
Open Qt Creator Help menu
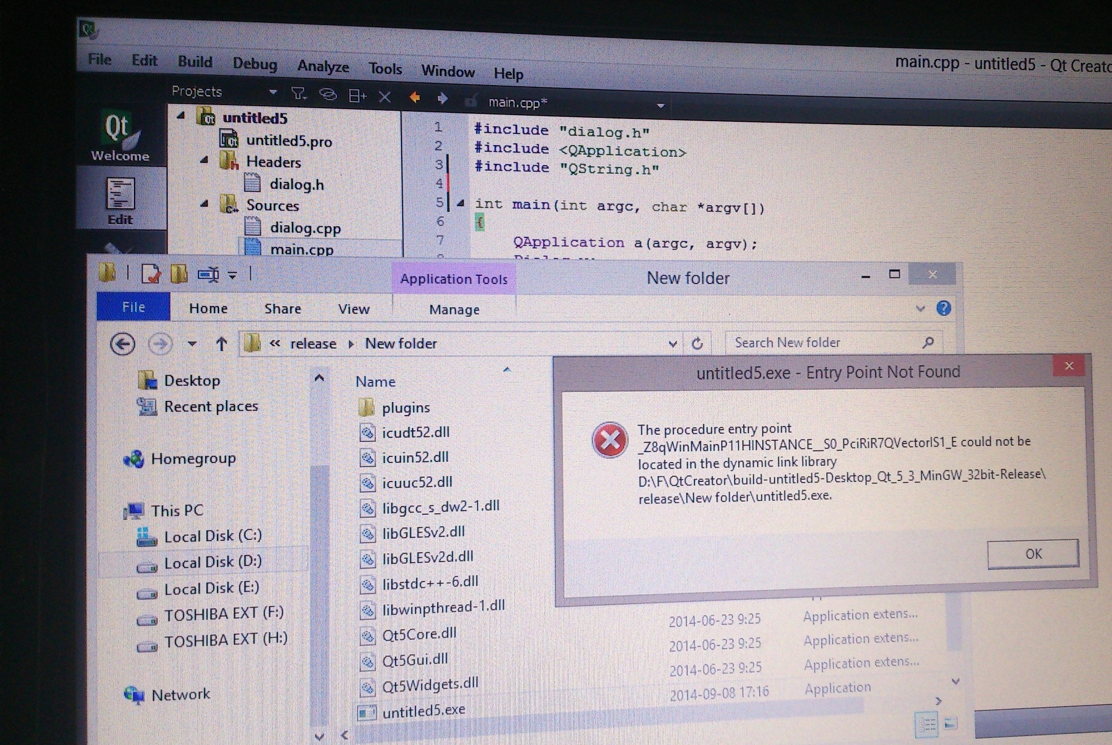pos(508,73)
